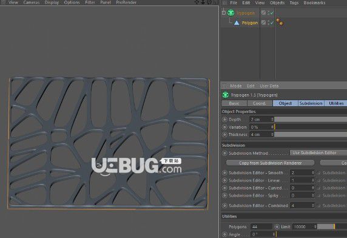Open the Cameras menu in the viewport

point(31,2)
